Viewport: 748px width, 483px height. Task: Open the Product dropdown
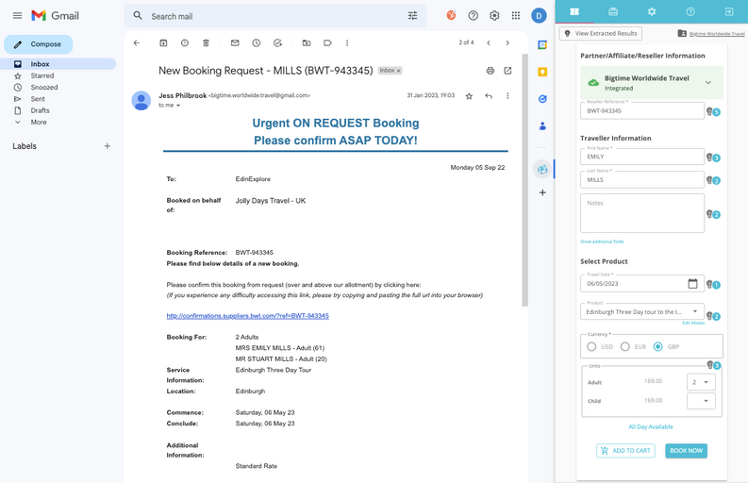pos(642,311)
